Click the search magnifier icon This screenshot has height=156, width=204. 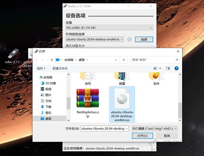[177, 60]
